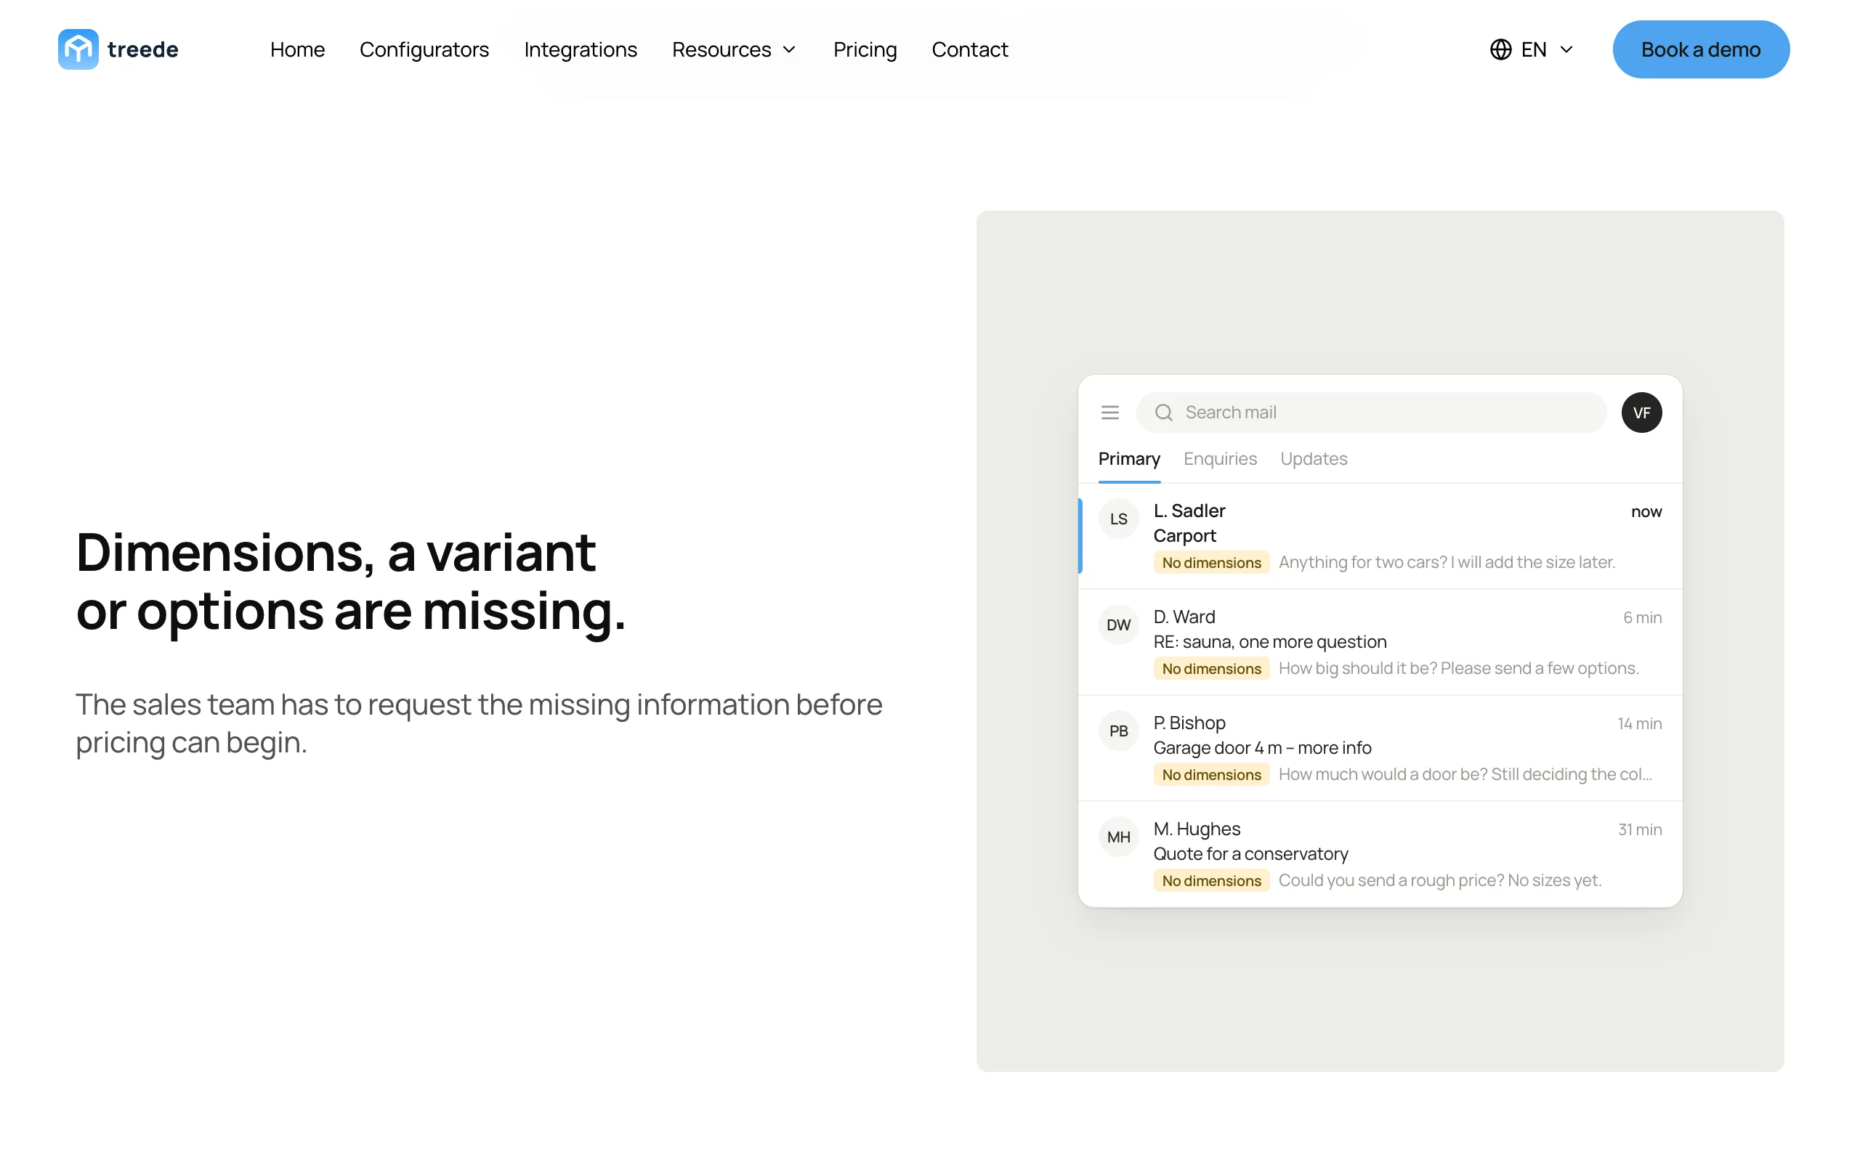Click 'Anything for two cars?' preview text
The width and height of the screenshot is (1860, 1162).
pos(1363,563)
